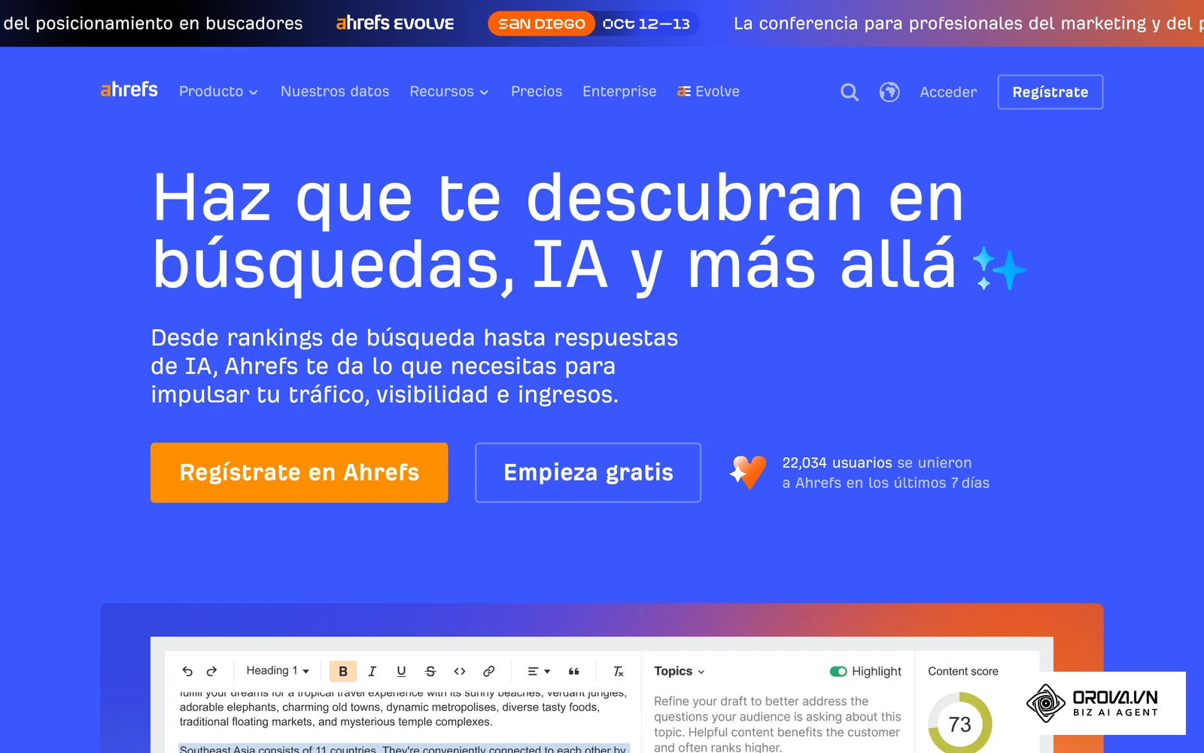
Task: Open the search magnifier icon
Action: [850, 92]
